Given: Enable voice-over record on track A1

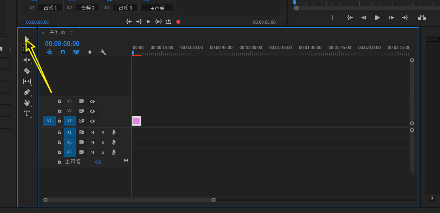Looking at the screenshot, I should tap(113, 132).
